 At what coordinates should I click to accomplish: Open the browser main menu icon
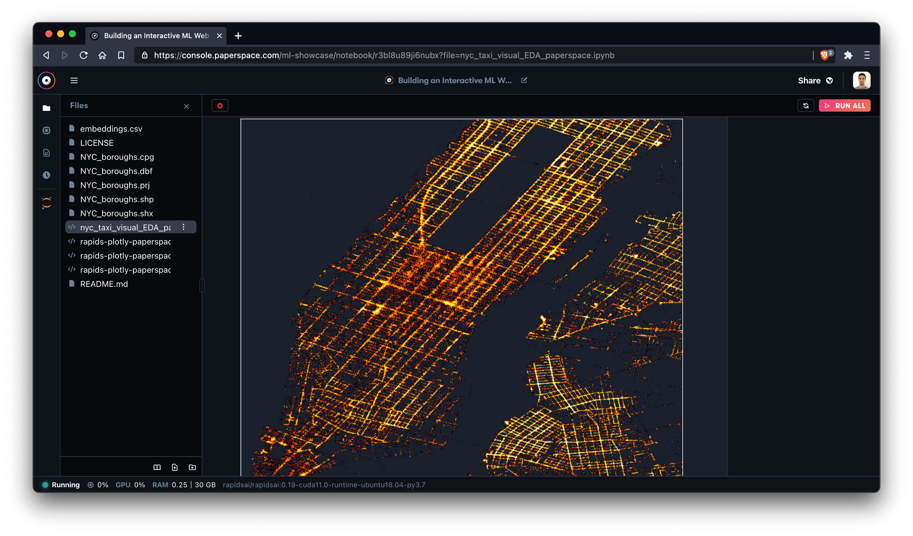[867, 55]
